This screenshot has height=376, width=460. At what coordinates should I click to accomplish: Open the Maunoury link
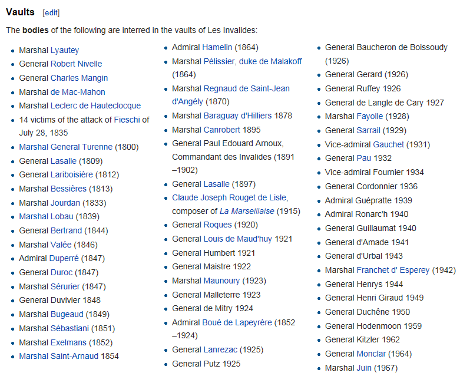coord(222,281)
